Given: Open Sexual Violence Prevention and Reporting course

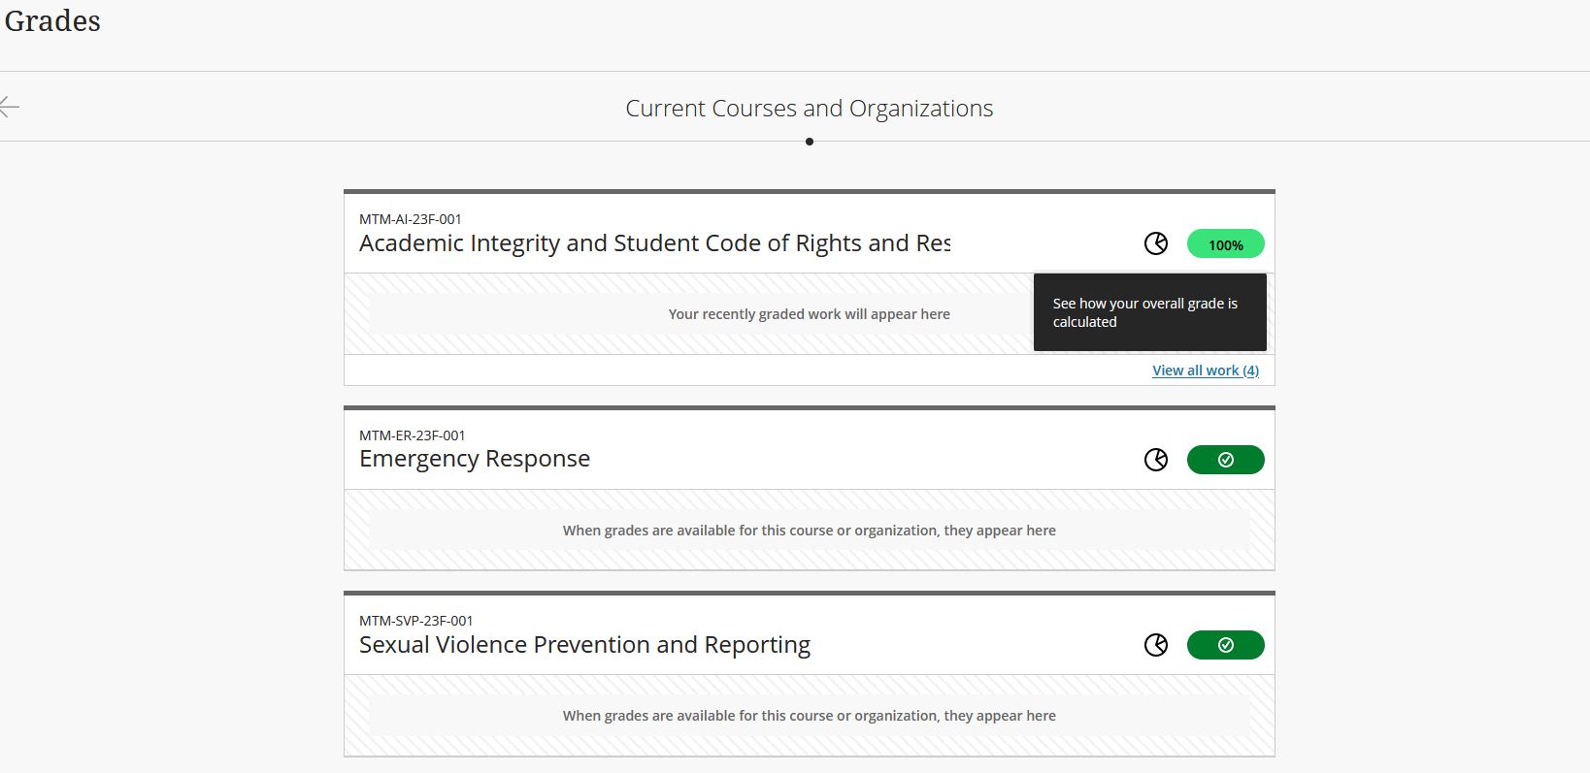Looking at the screenshot, I should click(x=584, y=645).
